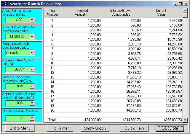Select the year 1 current value 1,440.00
Screen dimensions: 190x134
pos(162,21)
